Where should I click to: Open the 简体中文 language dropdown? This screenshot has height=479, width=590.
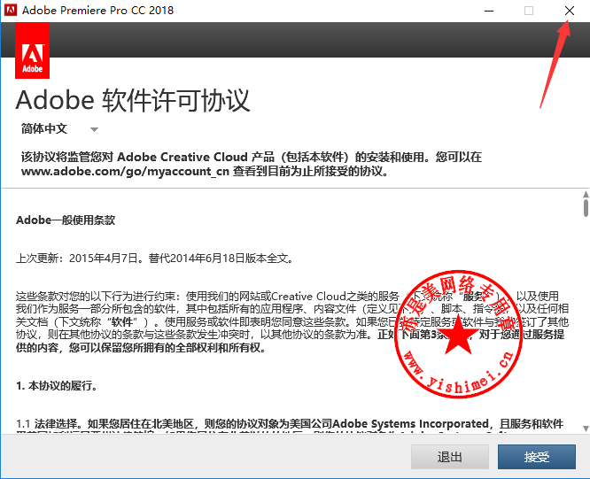point(59,129)
